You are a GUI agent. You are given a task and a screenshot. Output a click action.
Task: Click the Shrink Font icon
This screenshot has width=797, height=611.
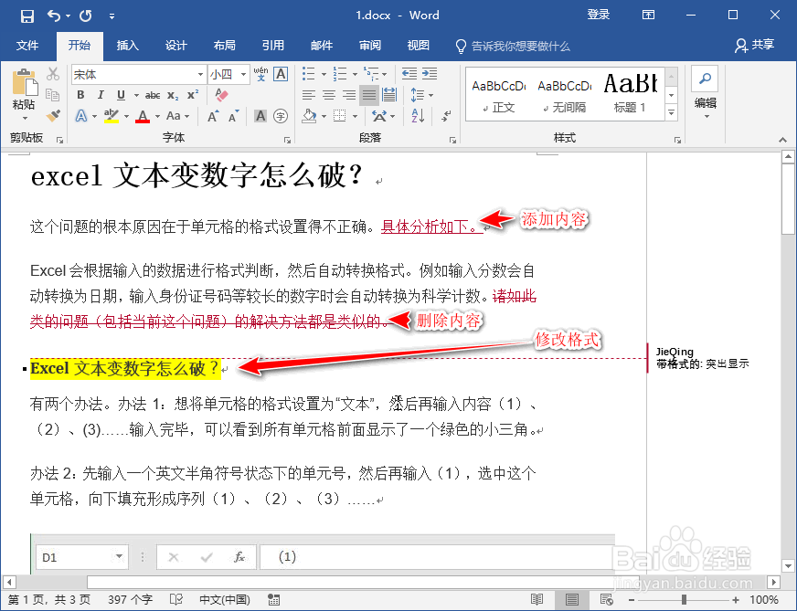point(233,116)
